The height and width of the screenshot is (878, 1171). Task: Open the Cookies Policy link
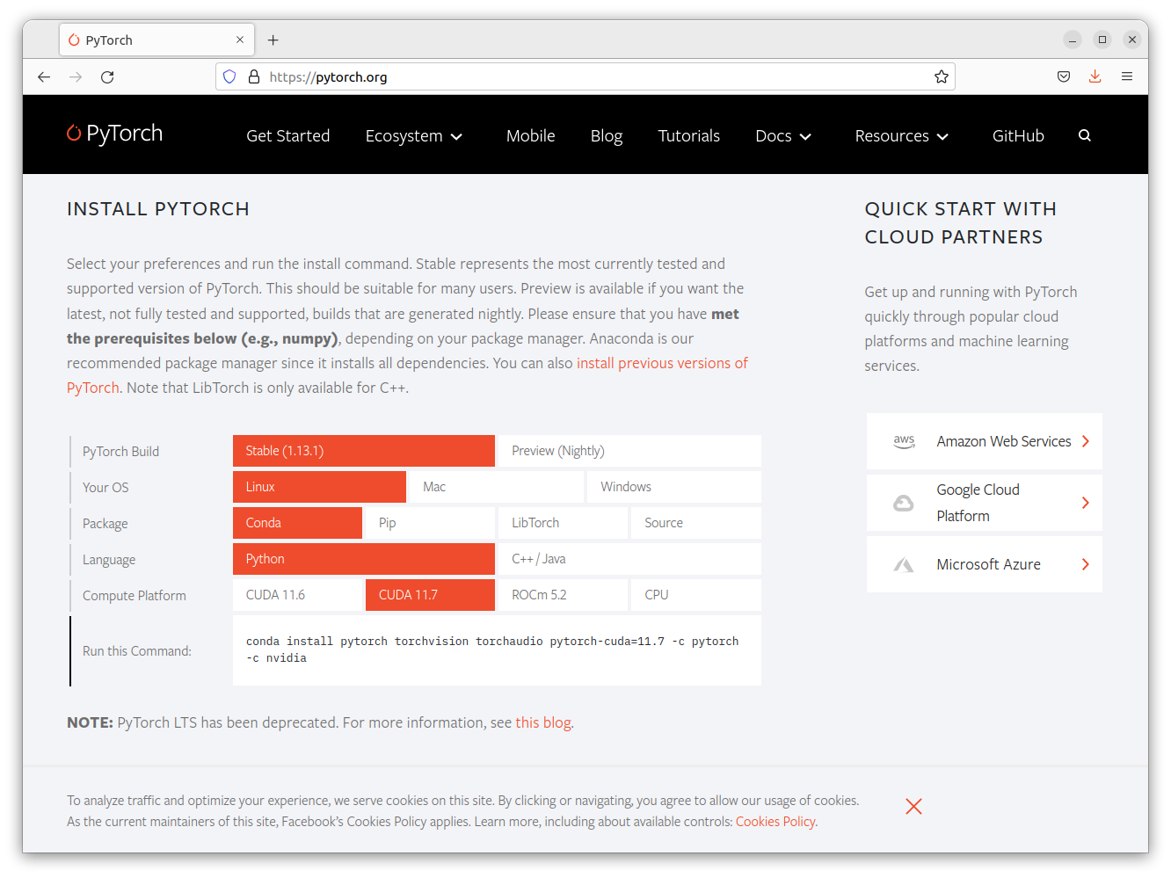(x=775, y=822)
